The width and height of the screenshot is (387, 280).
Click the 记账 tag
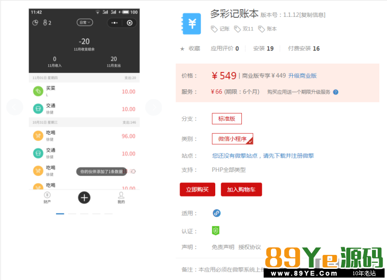(x=220, y=29)
